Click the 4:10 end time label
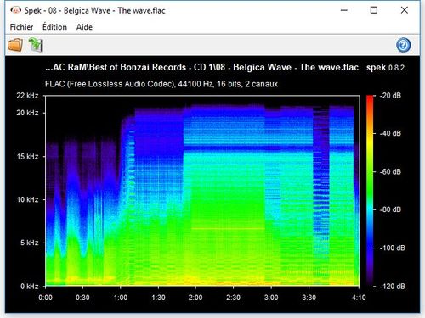Viewport: 425px width, 318px height. pyautogui.click(x=359, y=298)
